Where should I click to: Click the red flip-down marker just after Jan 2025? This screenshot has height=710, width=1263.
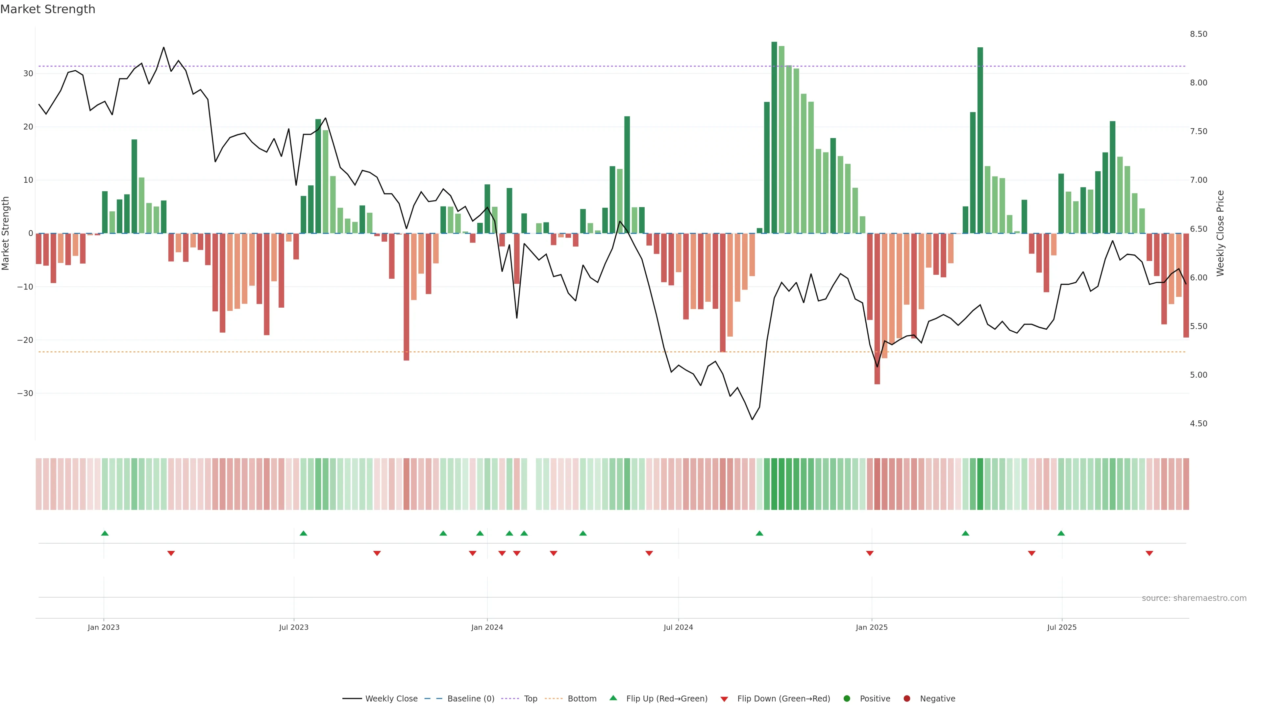point(870,553)
